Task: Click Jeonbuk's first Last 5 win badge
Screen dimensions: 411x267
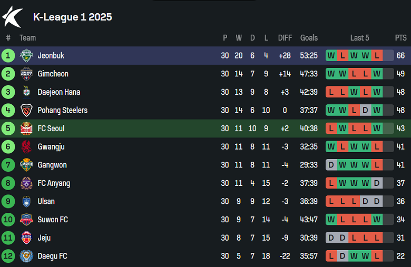Action: pos(331,55)
